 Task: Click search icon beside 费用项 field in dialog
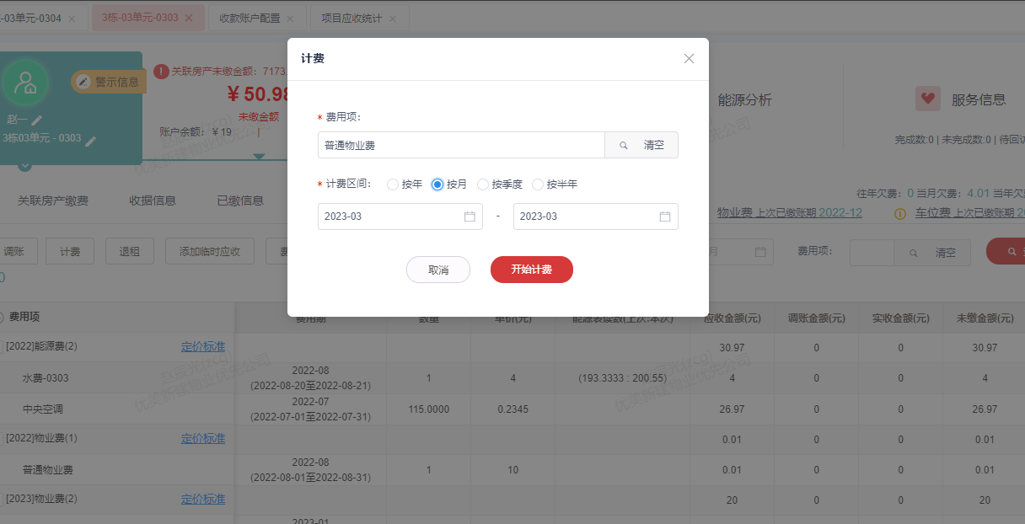[624, 145]
